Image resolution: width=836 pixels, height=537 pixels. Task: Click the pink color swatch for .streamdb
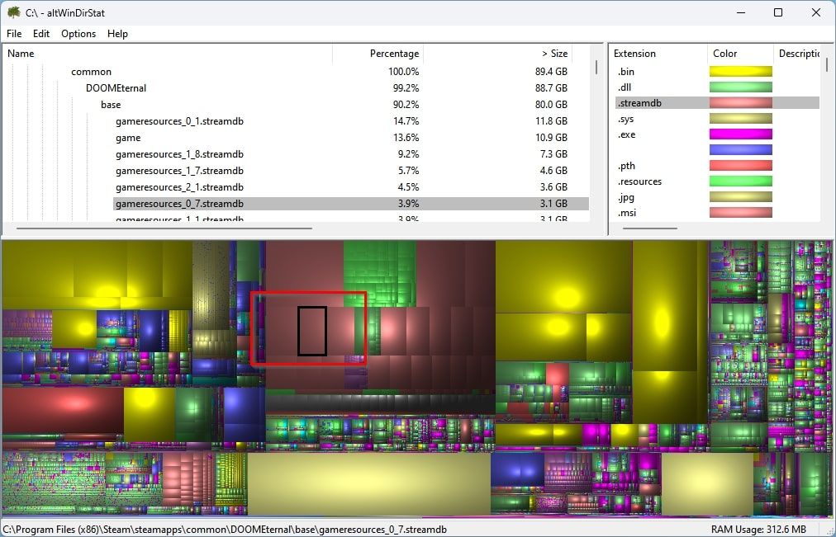(740, 101)
